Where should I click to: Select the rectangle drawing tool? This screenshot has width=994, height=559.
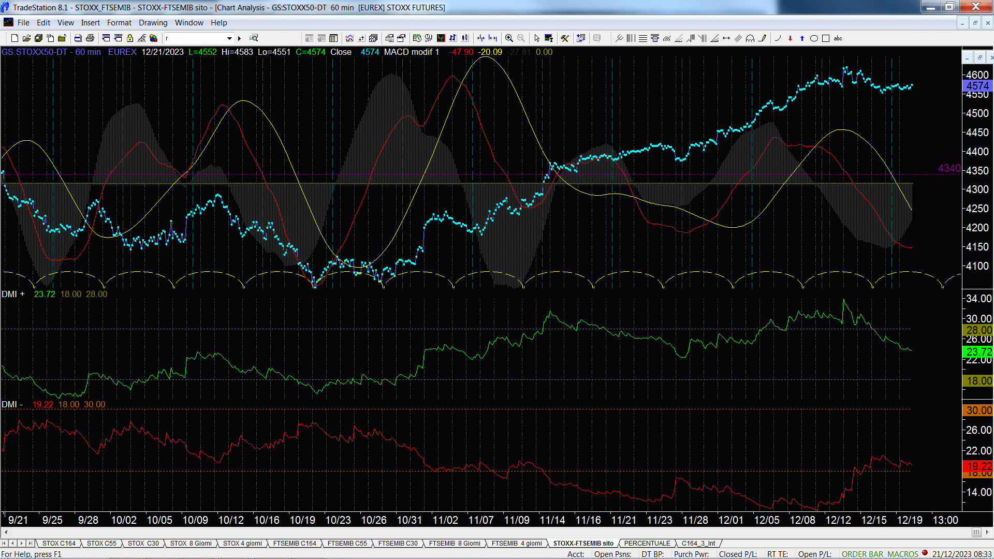pos(826,38)
